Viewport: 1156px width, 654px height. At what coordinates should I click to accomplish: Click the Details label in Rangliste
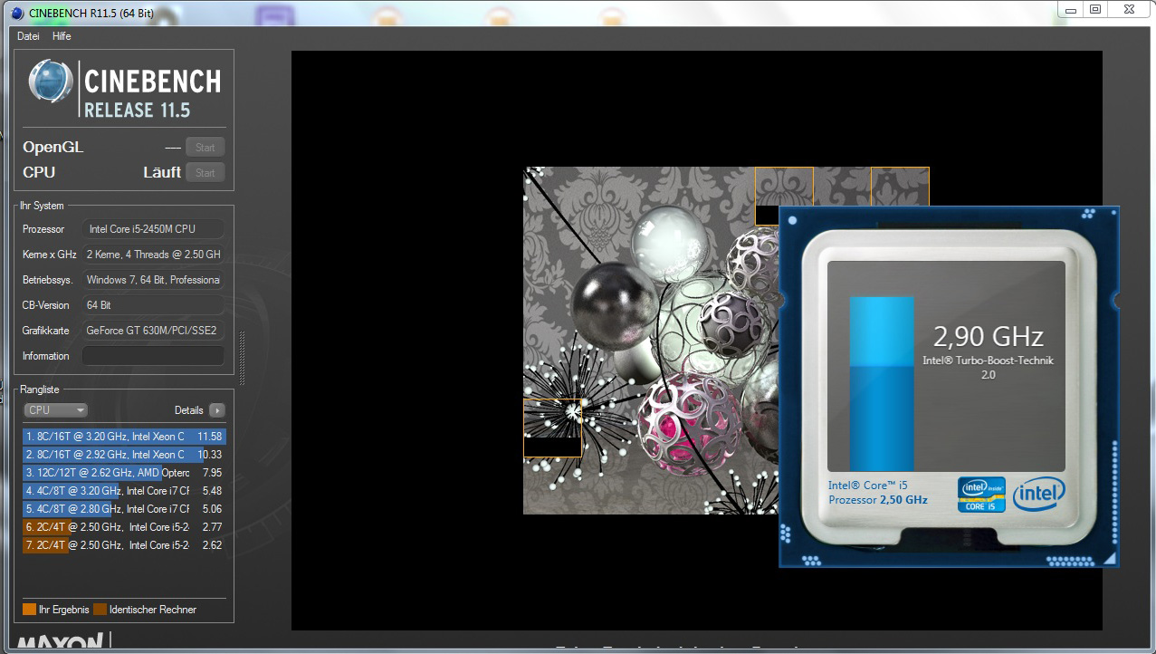tap(189, 410)
